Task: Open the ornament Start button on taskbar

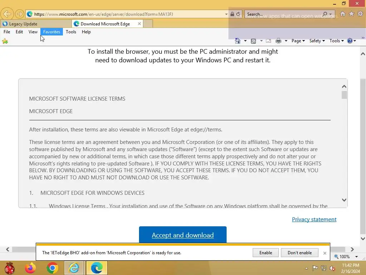Action: 9,268
